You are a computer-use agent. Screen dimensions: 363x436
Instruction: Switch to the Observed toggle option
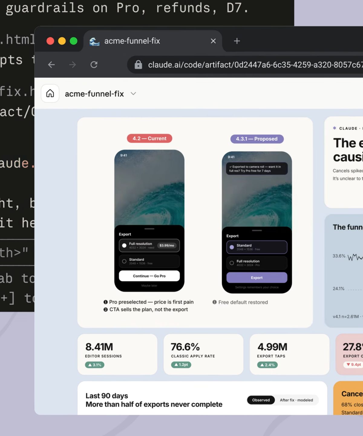click(261, 400)
